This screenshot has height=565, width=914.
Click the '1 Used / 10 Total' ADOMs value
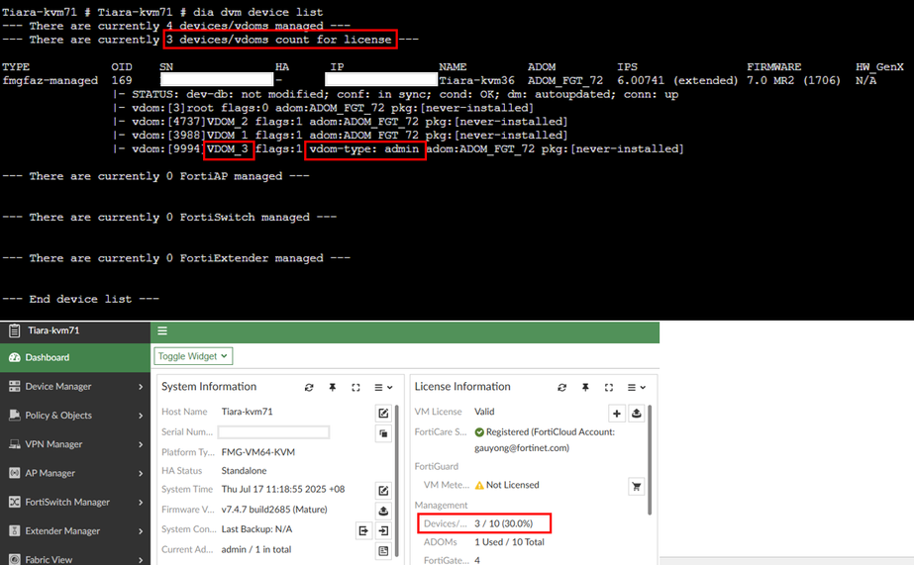pos(509,541)
